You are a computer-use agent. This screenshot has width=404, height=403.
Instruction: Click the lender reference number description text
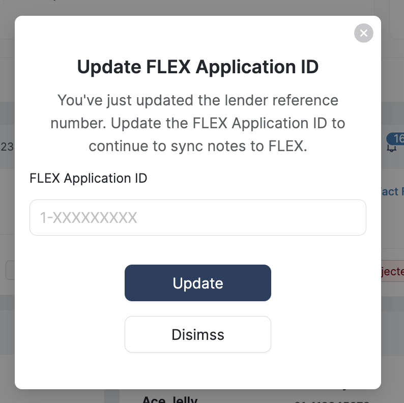click(198, 123)
